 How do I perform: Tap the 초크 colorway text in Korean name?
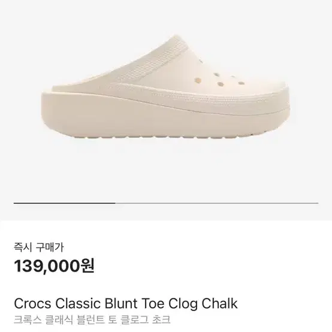(161, 319)
